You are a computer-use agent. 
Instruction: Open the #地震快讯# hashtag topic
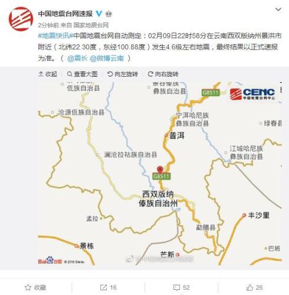pyautogui.click(x=55, y=36)
